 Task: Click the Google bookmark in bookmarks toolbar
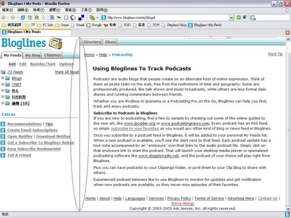(x=96, y=25)
